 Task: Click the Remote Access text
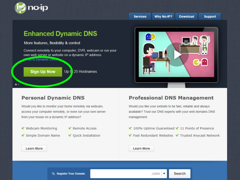[x=85, y=128]
